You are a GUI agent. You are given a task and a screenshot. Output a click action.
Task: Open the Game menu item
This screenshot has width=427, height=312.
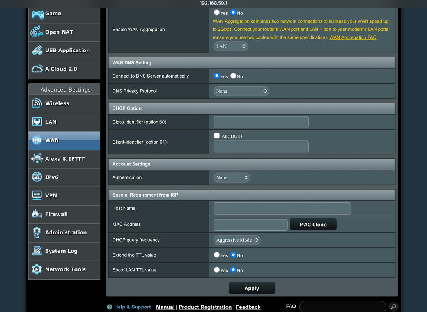click(64, 14)
